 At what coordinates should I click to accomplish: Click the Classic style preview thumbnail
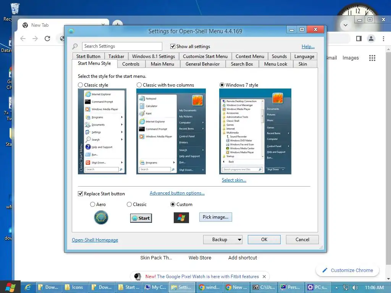[102, 131]
